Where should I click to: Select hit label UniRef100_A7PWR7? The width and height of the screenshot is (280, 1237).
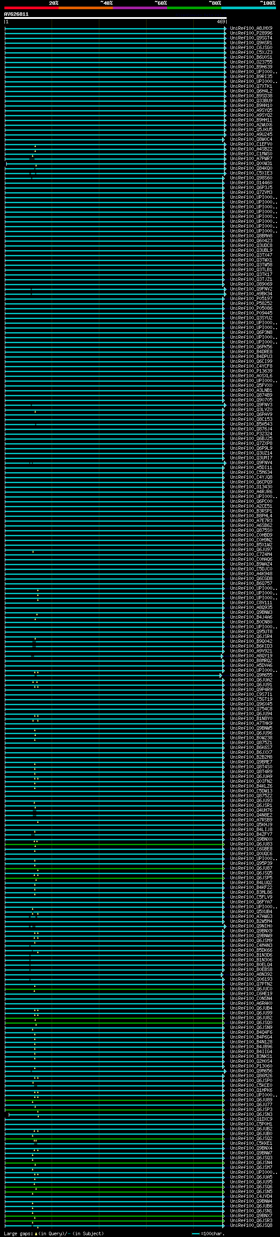tap(251, 158)
